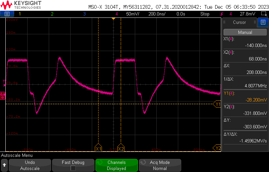The height and width of the screenshot is (172, 269).
Task: Toggle channel 2 on
Action: [52, 14]
